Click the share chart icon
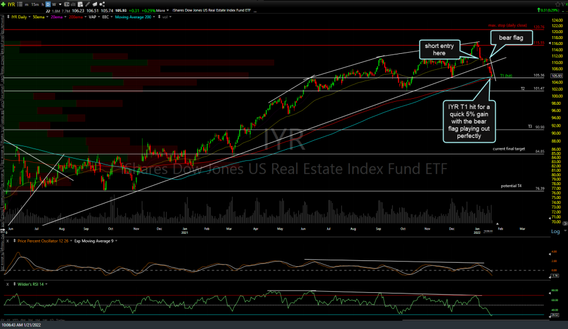Screen dimensions: 568x329 [102, 4]
